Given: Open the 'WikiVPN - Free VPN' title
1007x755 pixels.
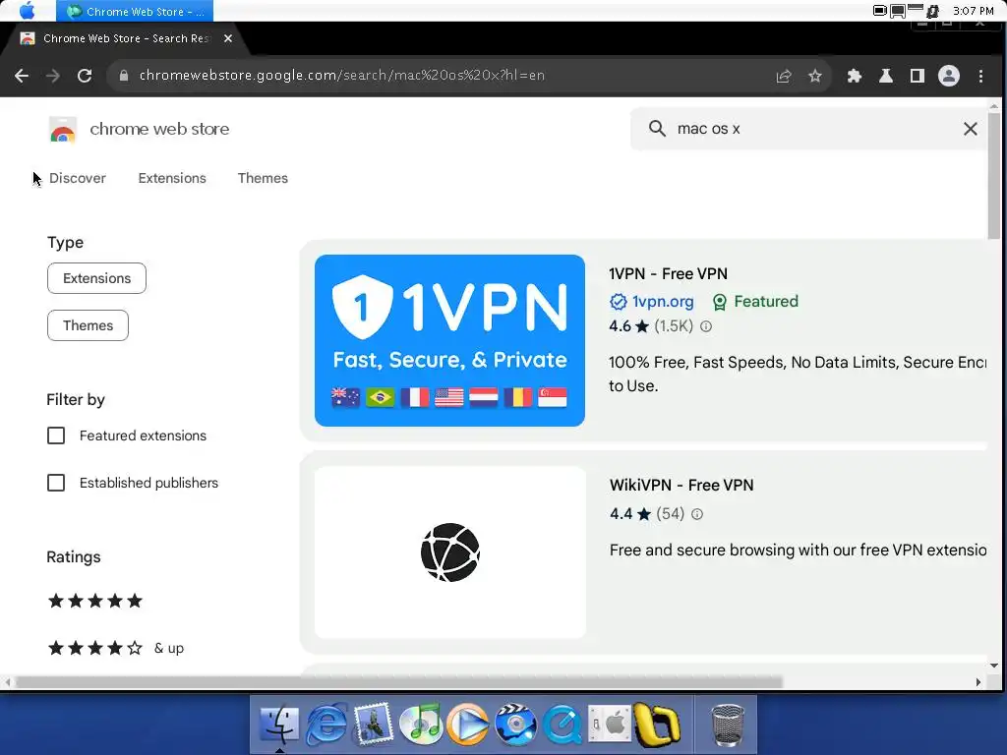Looking at the screenshot, I should [x=681, y=485].
